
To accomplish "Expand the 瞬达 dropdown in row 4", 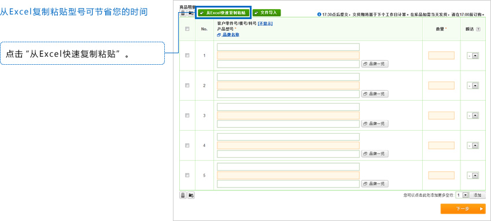I will [473, 146].
